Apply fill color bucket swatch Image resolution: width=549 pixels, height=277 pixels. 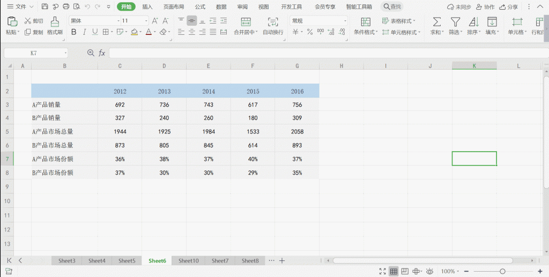click(x=134, y=32)
